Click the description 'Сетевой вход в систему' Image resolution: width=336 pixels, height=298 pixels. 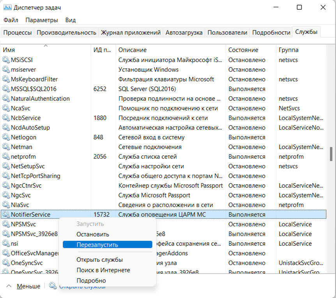click(x=152, y=137)
